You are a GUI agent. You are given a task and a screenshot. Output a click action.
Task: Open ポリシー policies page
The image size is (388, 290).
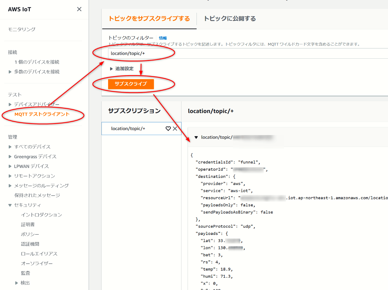click(30, 234)
